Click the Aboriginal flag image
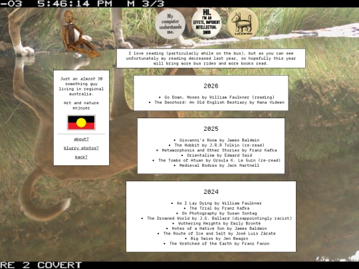 click(x=81, y=123)
